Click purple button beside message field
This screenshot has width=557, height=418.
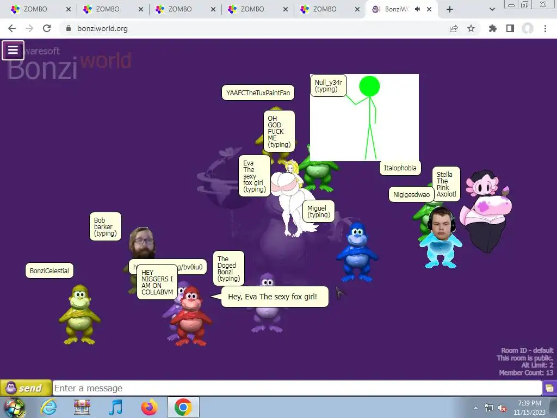(x=549, y=388)
